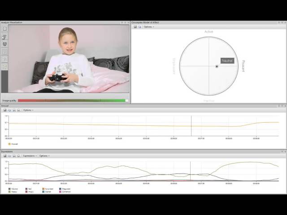Save the Arousal chart
Viewport: 287px width, 215px height.
point(5,110)
